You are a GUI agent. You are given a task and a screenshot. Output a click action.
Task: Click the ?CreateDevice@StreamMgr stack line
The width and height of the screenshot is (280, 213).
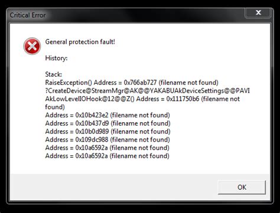click(x=148, y=91)
